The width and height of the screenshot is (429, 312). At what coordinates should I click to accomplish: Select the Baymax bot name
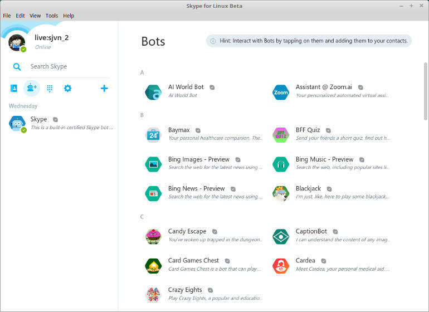[179, 130]
